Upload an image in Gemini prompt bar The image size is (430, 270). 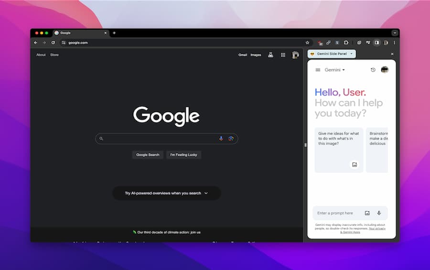tap(367, 213)
